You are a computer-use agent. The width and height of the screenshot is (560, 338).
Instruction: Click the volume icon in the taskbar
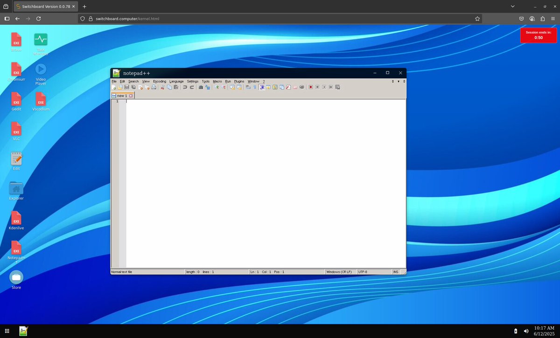pos(526,331)
